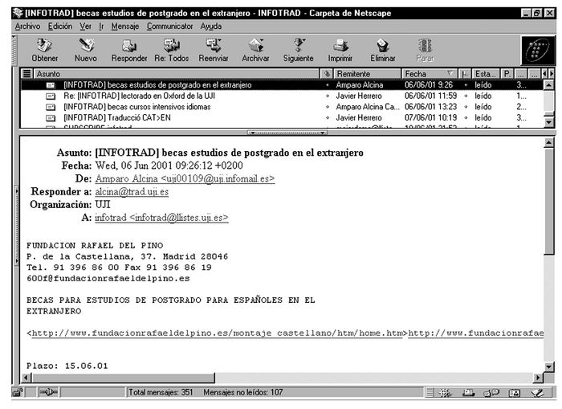Sort by the Esta... status column header
This screenshot has width=562, height=409.
tap(486, 74)
